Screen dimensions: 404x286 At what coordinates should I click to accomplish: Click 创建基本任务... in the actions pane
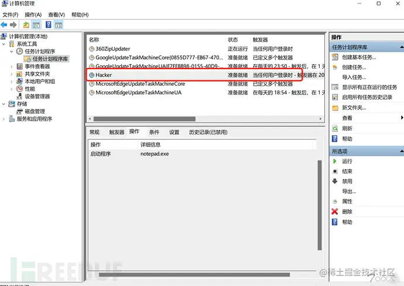(359, 57)
